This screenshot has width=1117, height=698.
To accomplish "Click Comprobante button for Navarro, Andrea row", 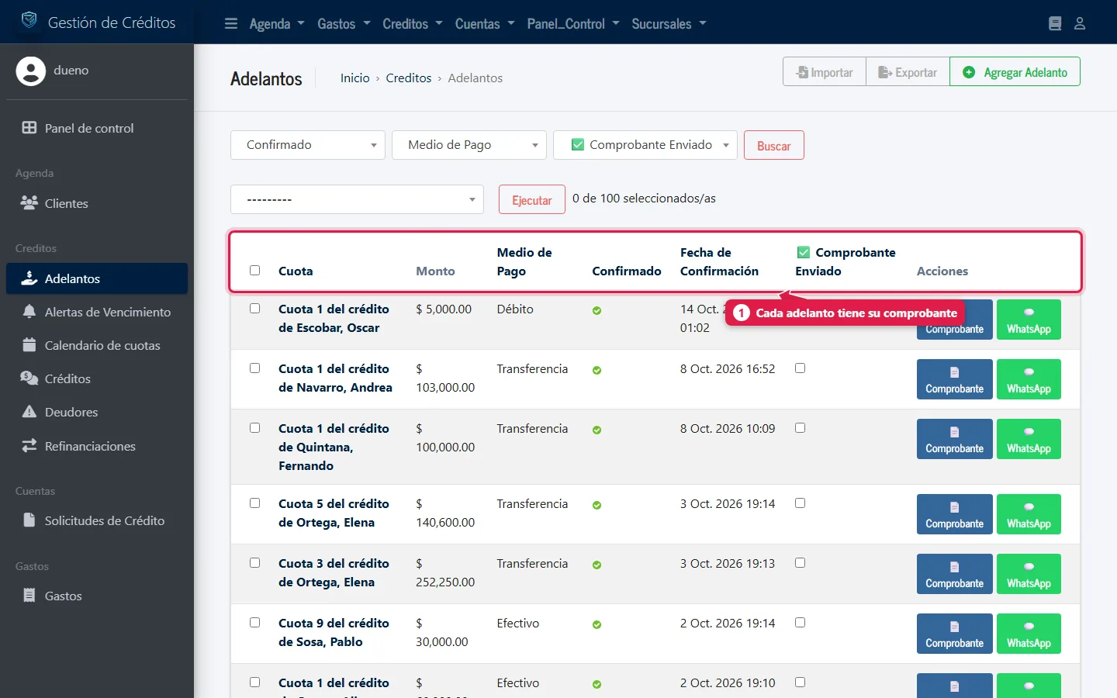I will (954, 379).
